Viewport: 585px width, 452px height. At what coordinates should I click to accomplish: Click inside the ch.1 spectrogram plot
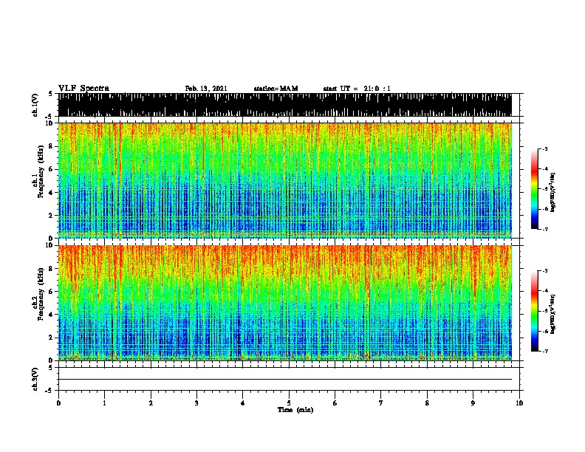285,180
